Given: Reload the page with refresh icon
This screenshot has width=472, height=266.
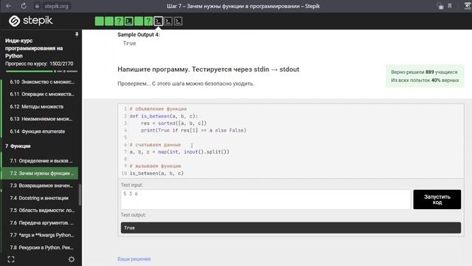Looking at the screenshot, I should (24, 6).
